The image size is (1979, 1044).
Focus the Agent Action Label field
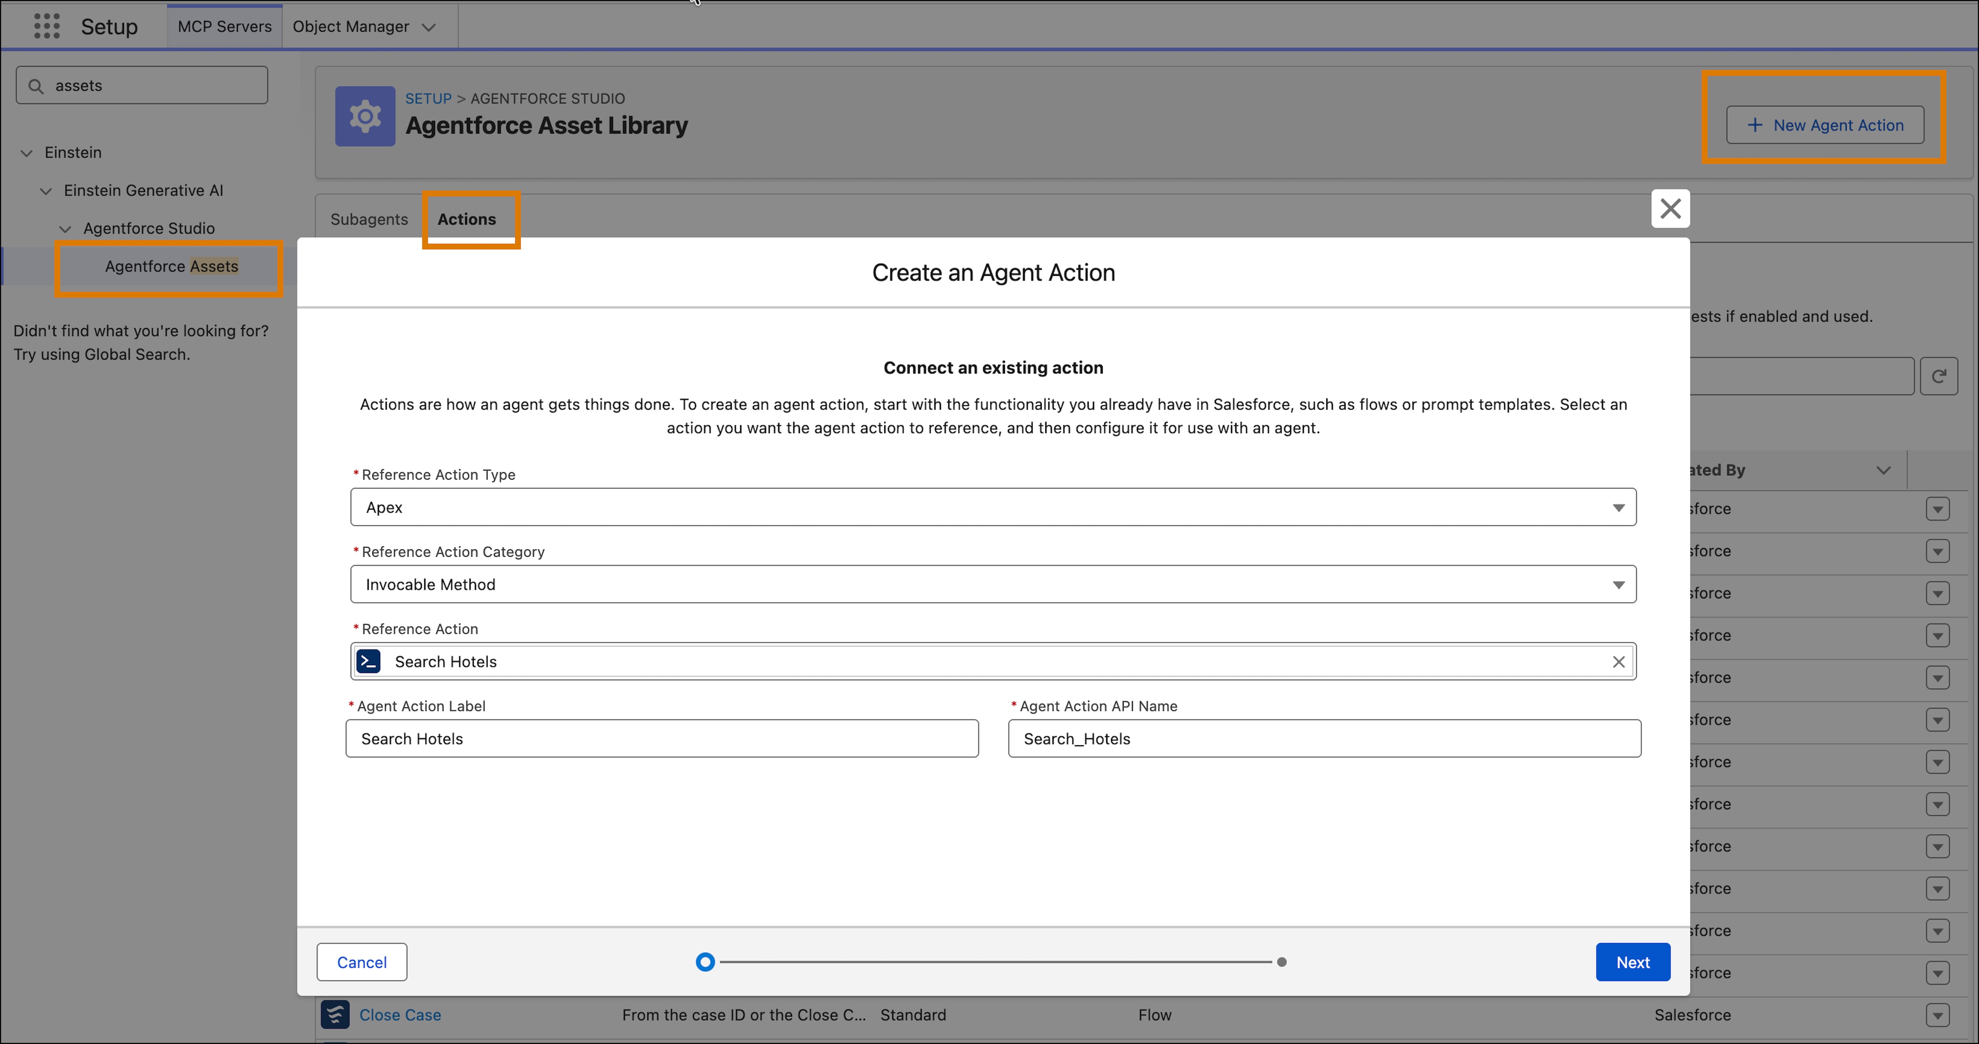click(x=661, y=738)
